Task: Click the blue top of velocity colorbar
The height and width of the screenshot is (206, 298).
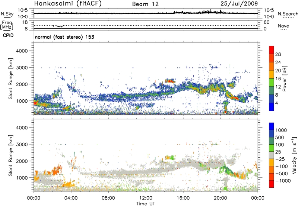Action: pos(272,126)
